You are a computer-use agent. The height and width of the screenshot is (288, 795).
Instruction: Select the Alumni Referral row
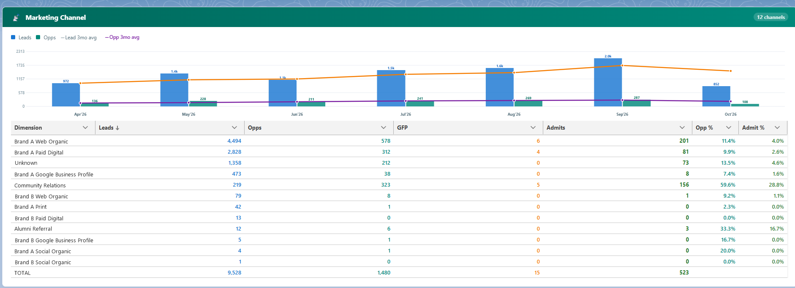pyautogui.click(x=399, y=228)
